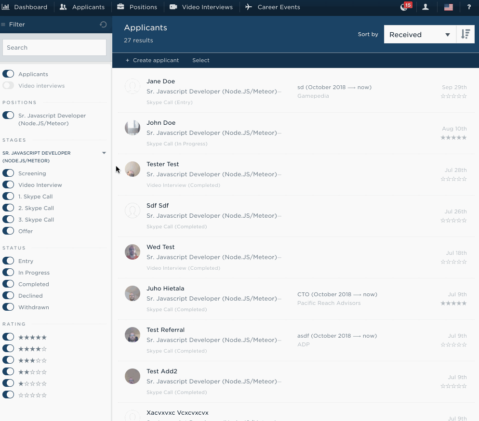Click Juho Hietala's star rating
The image size is (479, 421).
(453, 303)
